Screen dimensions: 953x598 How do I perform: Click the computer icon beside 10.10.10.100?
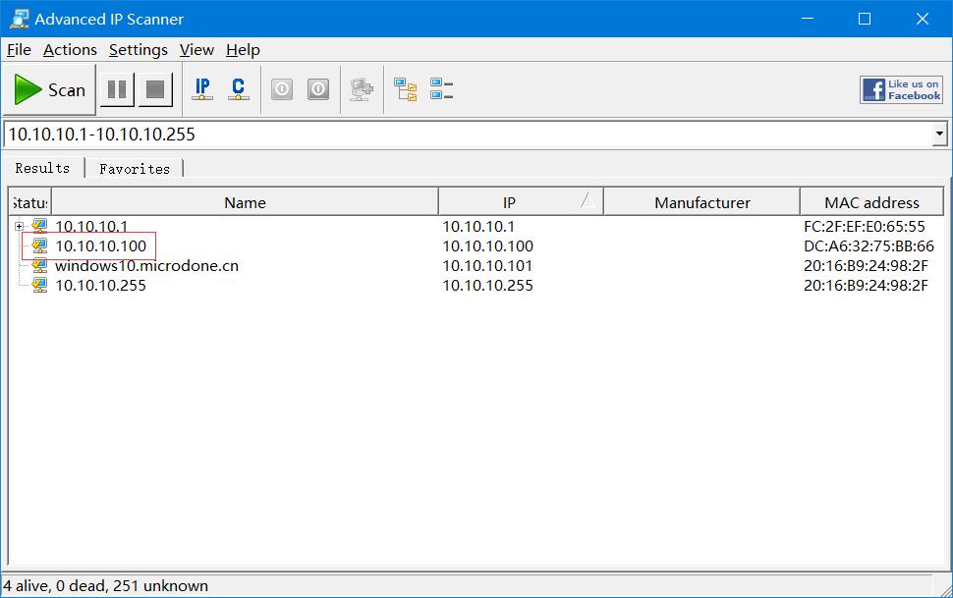(x=39, y=245)
